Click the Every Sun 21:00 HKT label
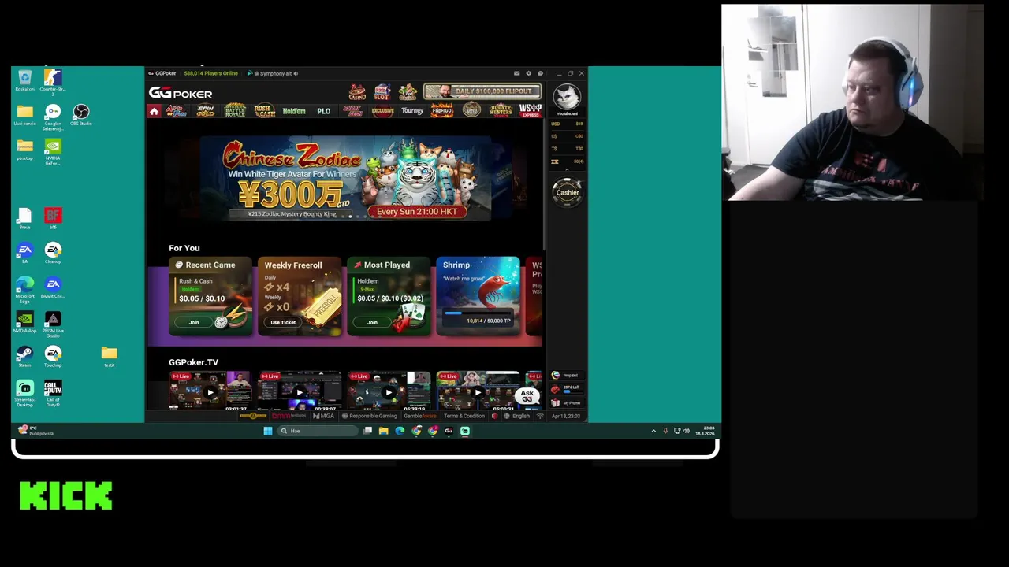1009x567 pixels. [416, 211]
